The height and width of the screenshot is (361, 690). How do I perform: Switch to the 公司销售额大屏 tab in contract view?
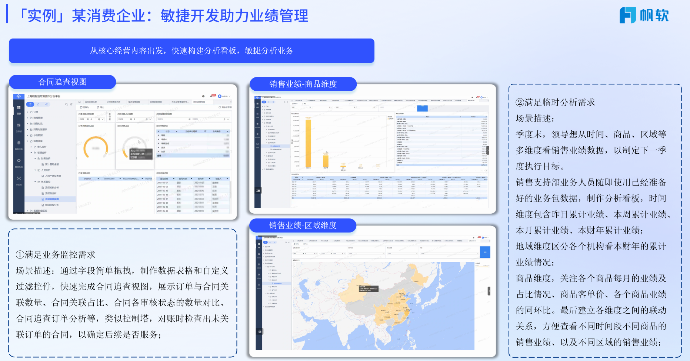pos(113,102)
